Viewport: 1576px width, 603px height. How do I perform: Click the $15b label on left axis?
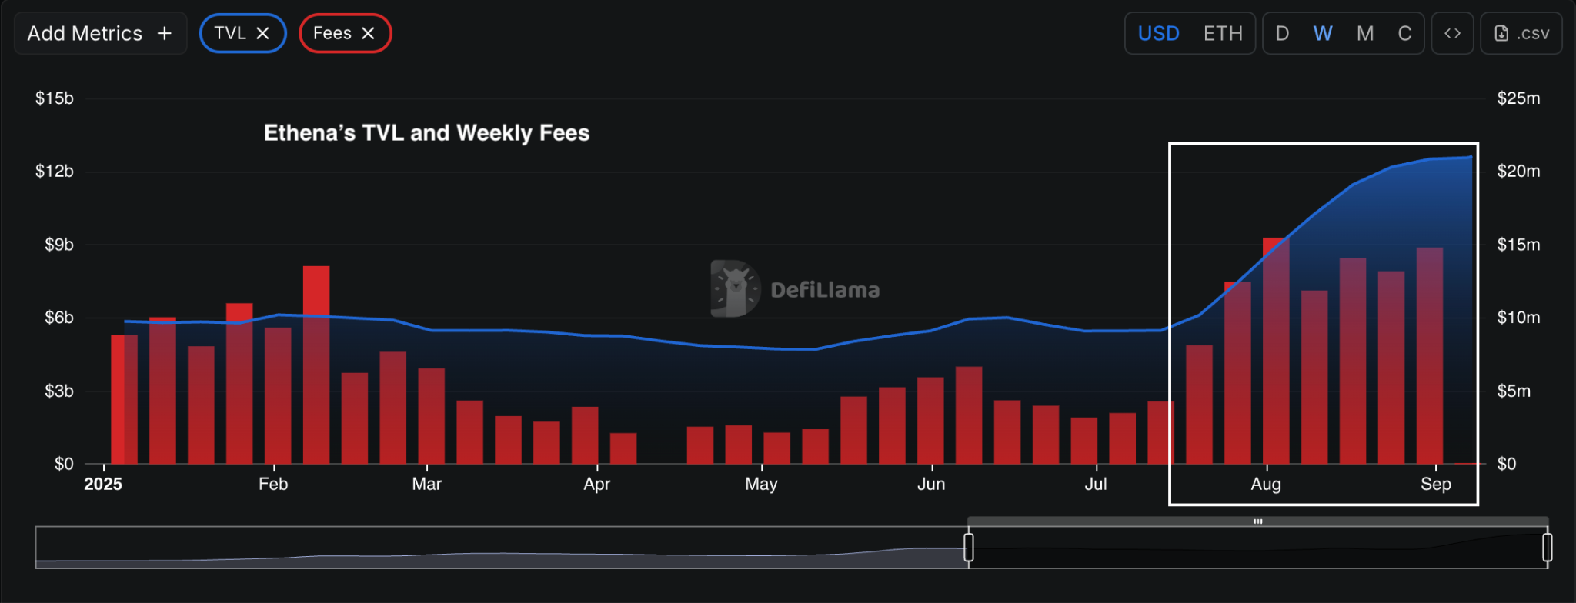point(55,98)
